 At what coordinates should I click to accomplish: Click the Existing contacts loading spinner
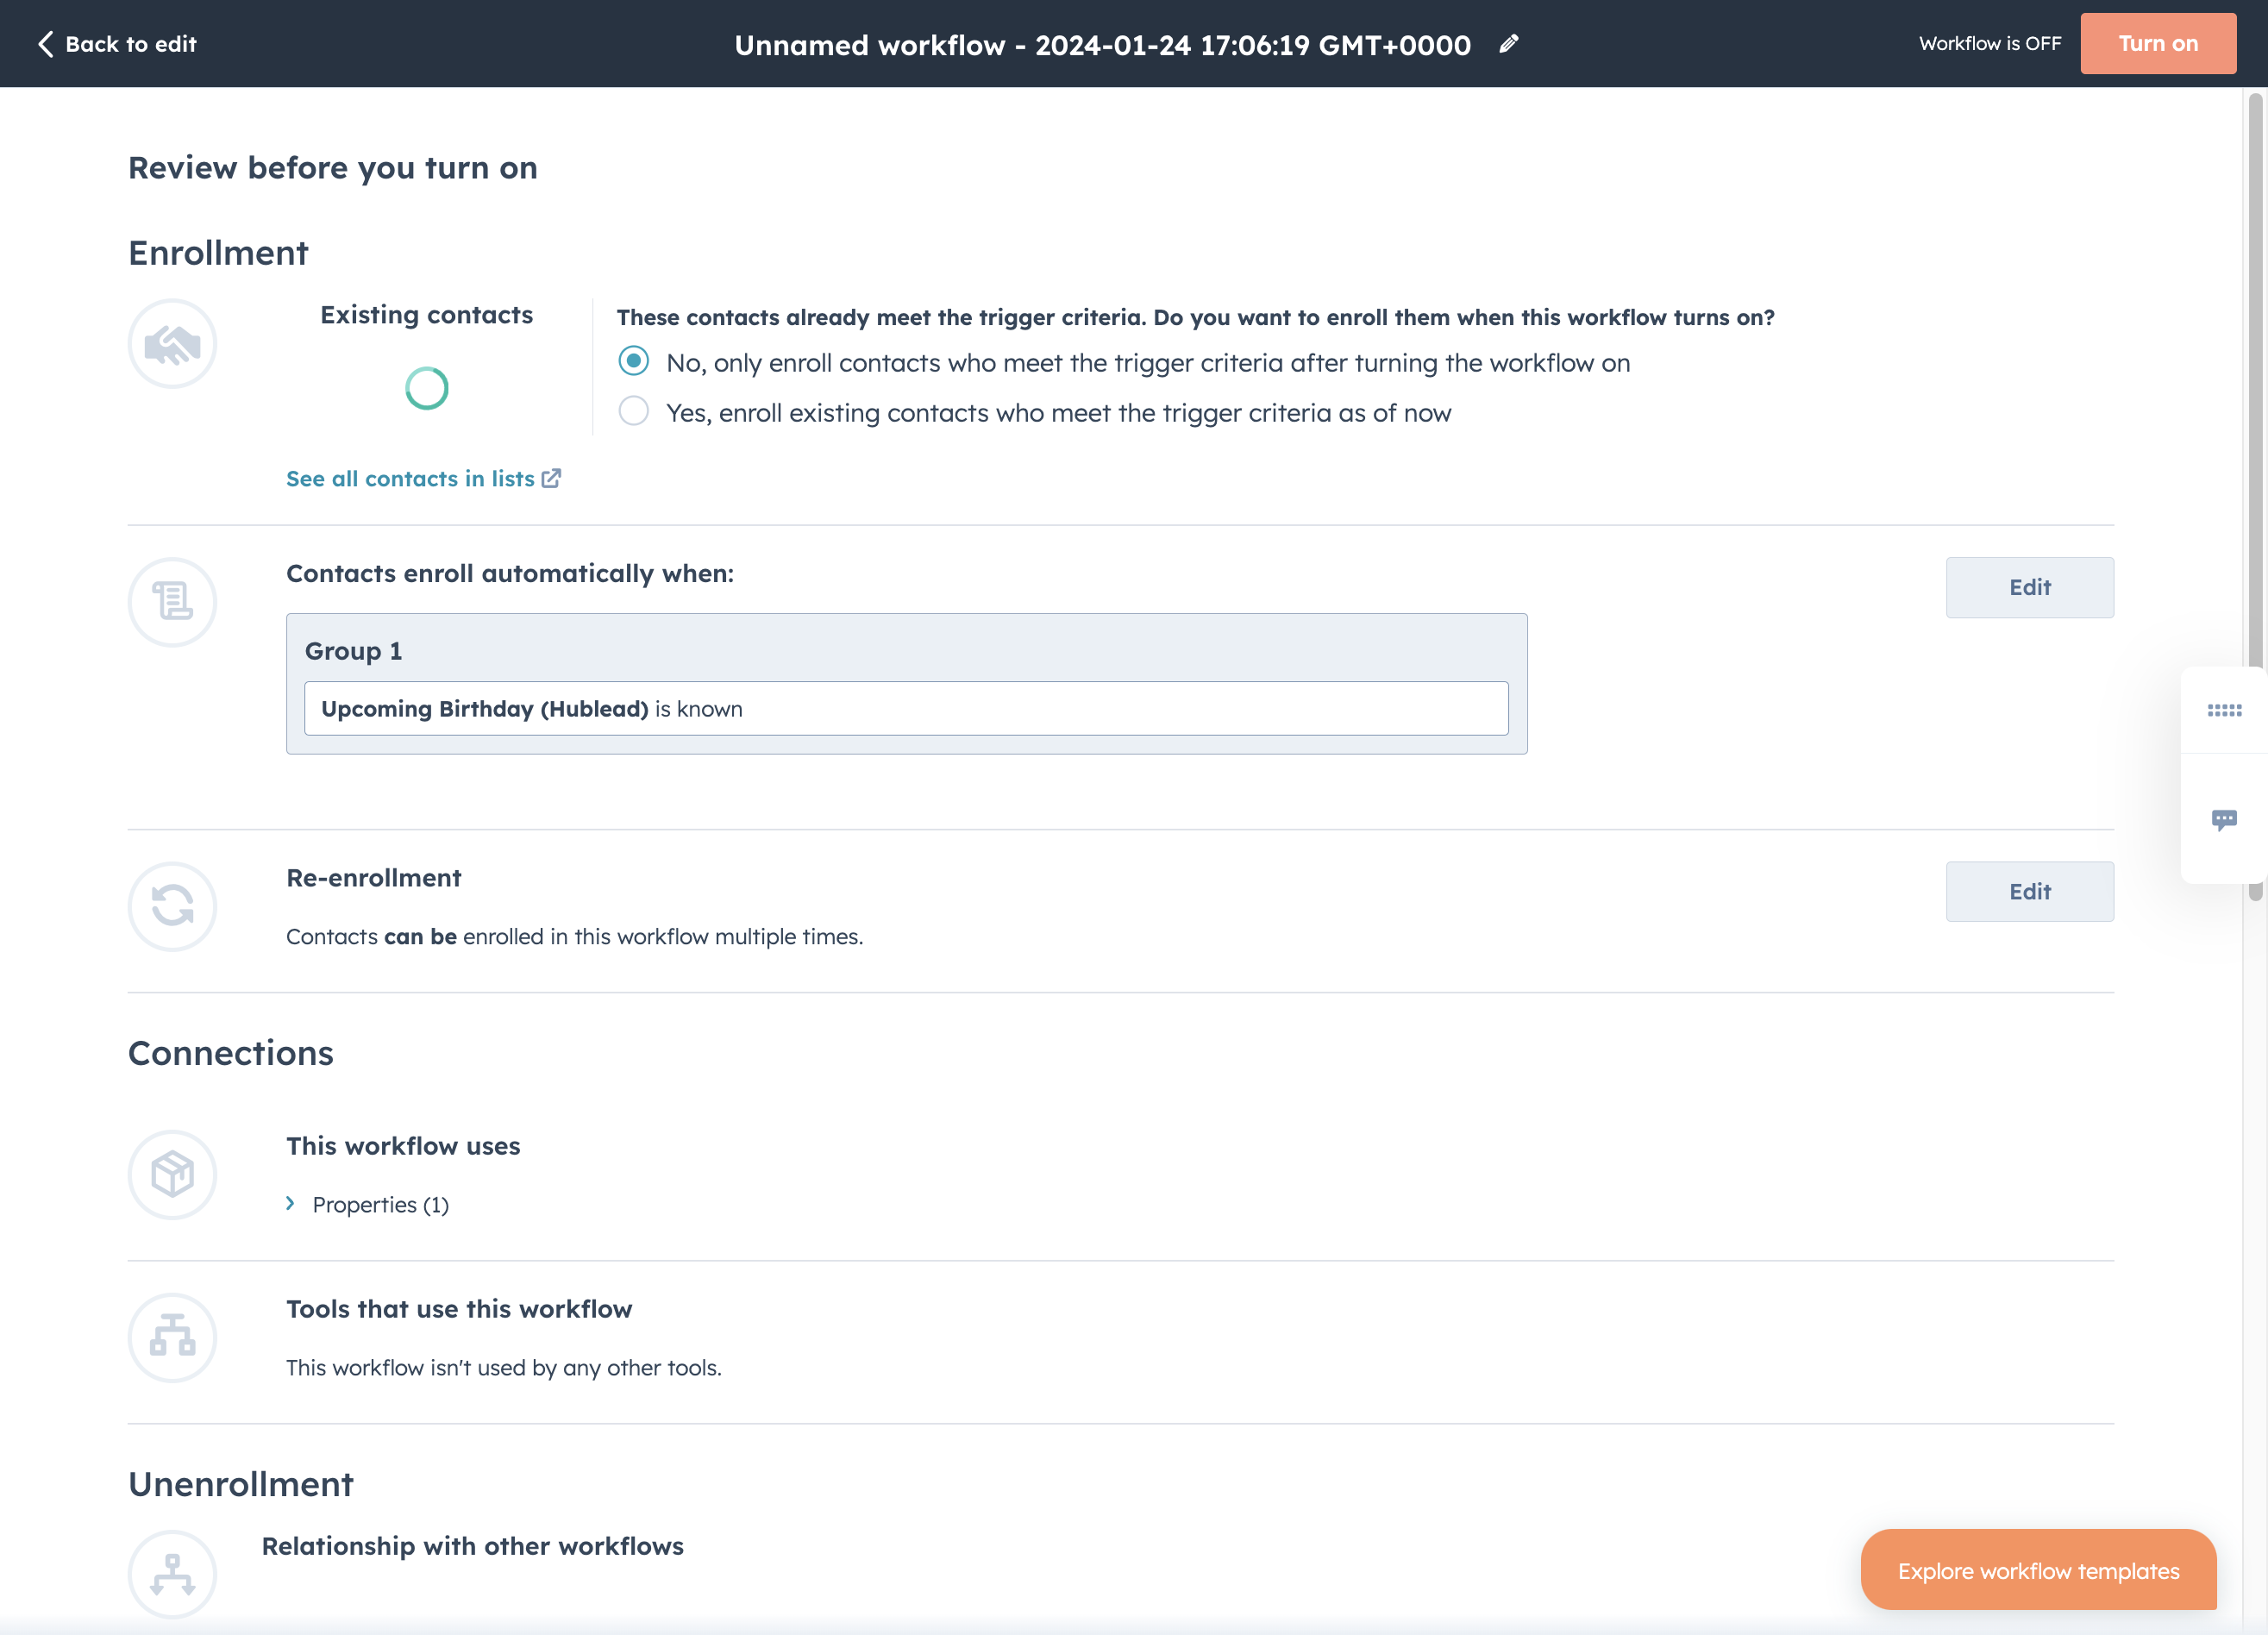pos(427,388)
